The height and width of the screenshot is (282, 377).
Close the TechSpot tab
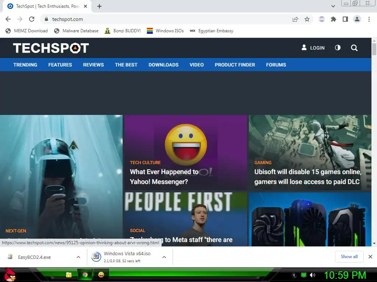(x=85, y=7)
